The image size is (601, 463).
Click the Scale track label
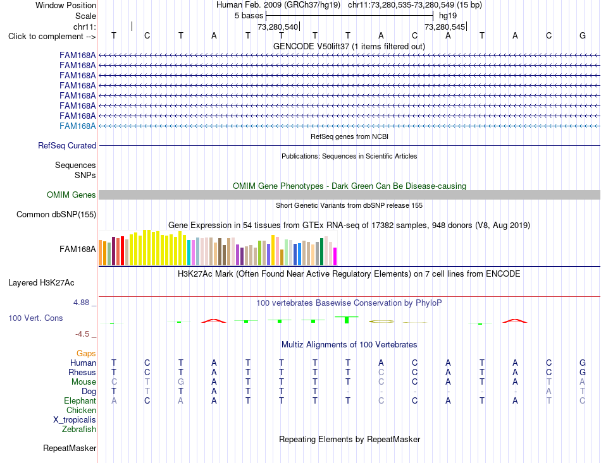[85, 16]
